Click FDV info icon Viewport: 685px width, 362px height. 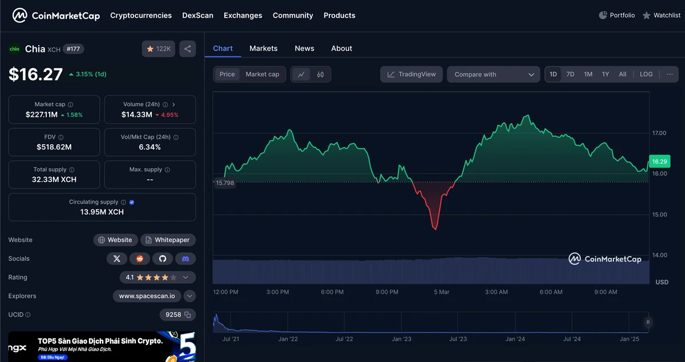pos(61,137)
